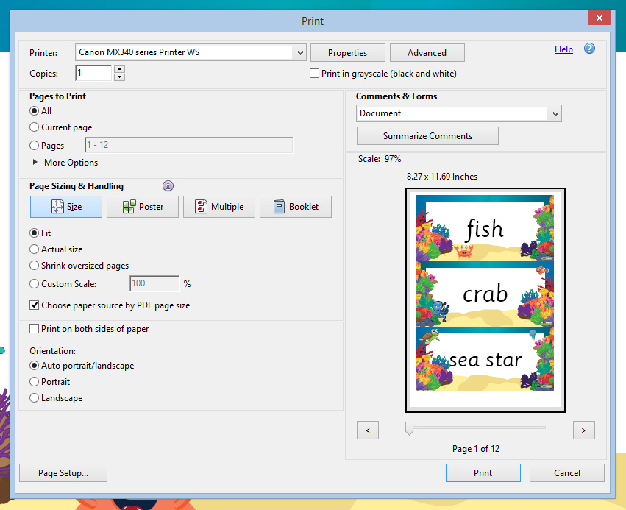Click the Summarize Comments button
This screenshot has height=510, width=626.
coord(427,136)
